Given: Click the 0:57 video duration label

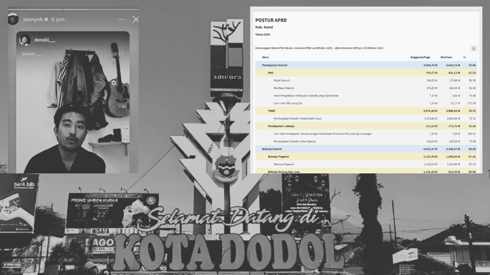Looking at the screenshot, I should tap(119, 54).
